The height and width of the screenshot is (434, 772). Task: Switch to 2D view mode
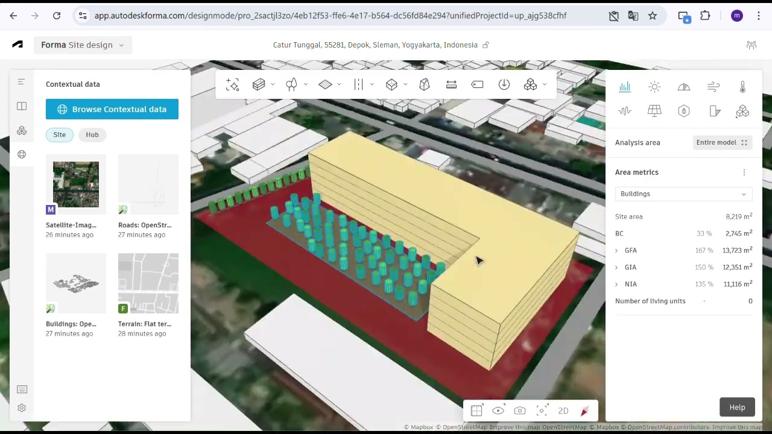[x=563, y=411]
